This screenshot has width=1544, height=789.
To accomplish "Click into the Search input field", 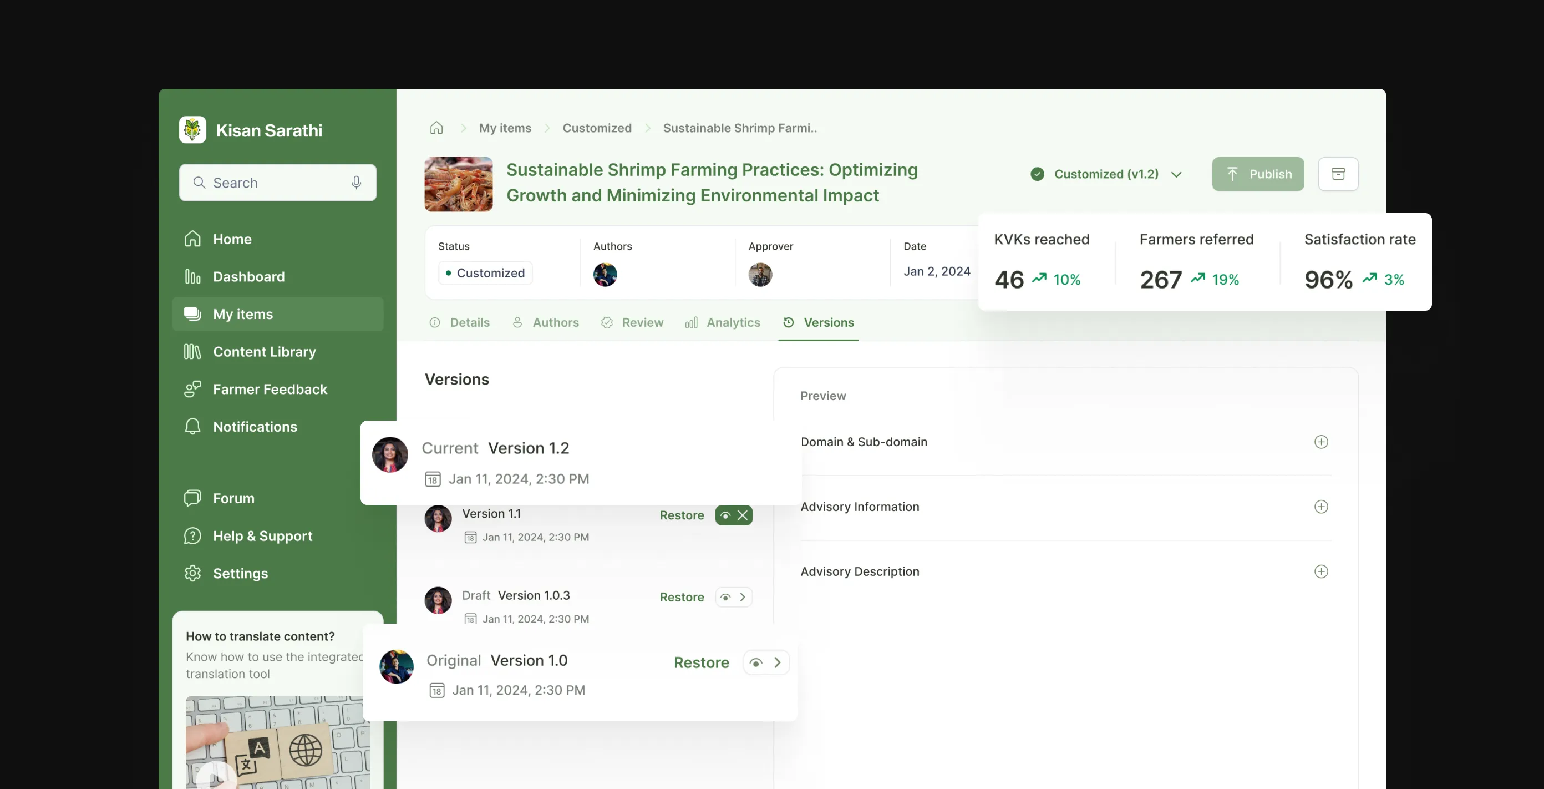I will pyautogui.click(x=277, y=182).
